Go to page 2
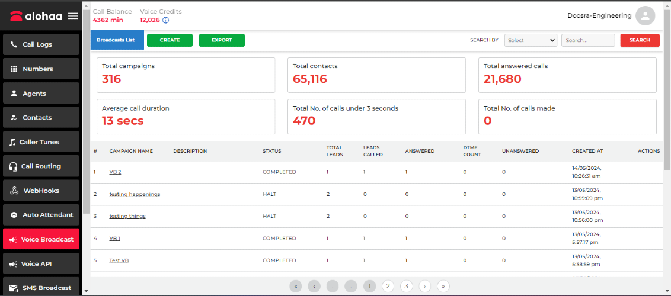The width and height of the screenshot is (671, 296). pyautogui.click(x=388, y=286)
